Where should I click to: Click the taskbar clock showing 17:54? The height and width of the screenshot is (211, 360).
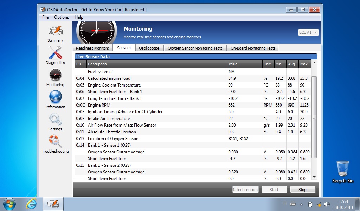click(343, 202)
